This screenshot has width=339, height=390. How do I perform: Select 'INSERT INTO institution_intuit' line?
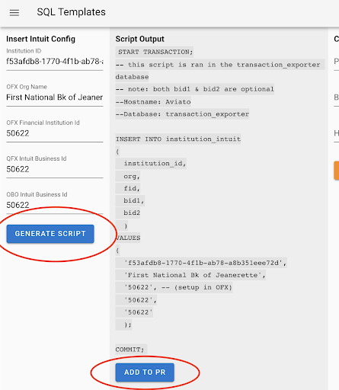click(178, 139)
